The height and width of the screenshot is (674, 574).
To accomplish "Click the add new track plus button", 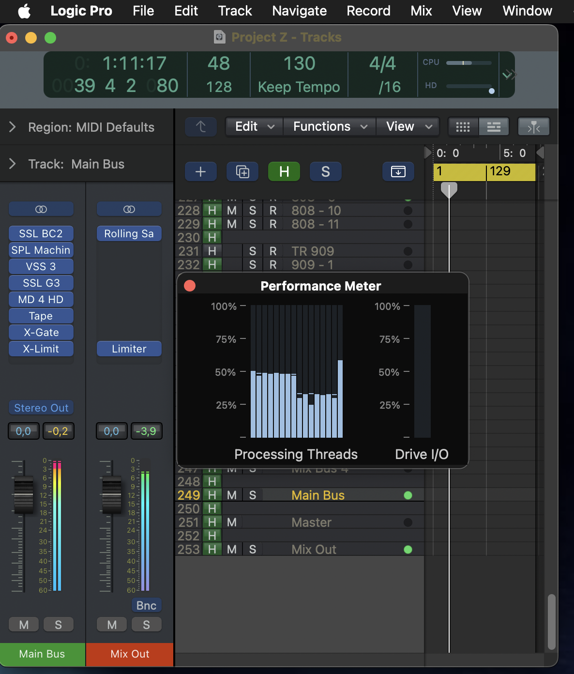I will (200, 171).
